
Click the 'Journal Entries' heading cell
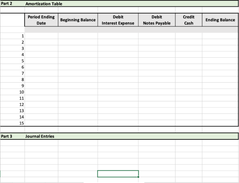click(x=40, y=136)
